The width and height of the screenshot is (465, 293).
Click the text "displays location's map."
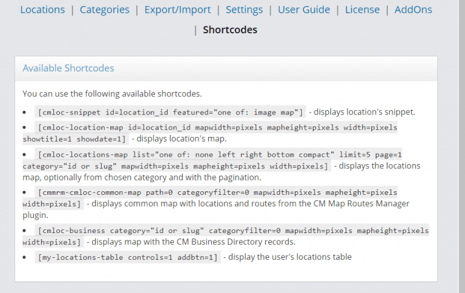coord(182,139)
